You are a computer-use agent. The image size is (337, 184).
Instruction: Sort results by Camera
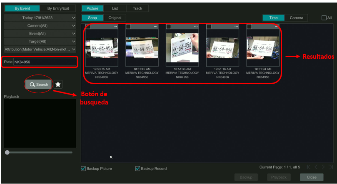[296, 18]
